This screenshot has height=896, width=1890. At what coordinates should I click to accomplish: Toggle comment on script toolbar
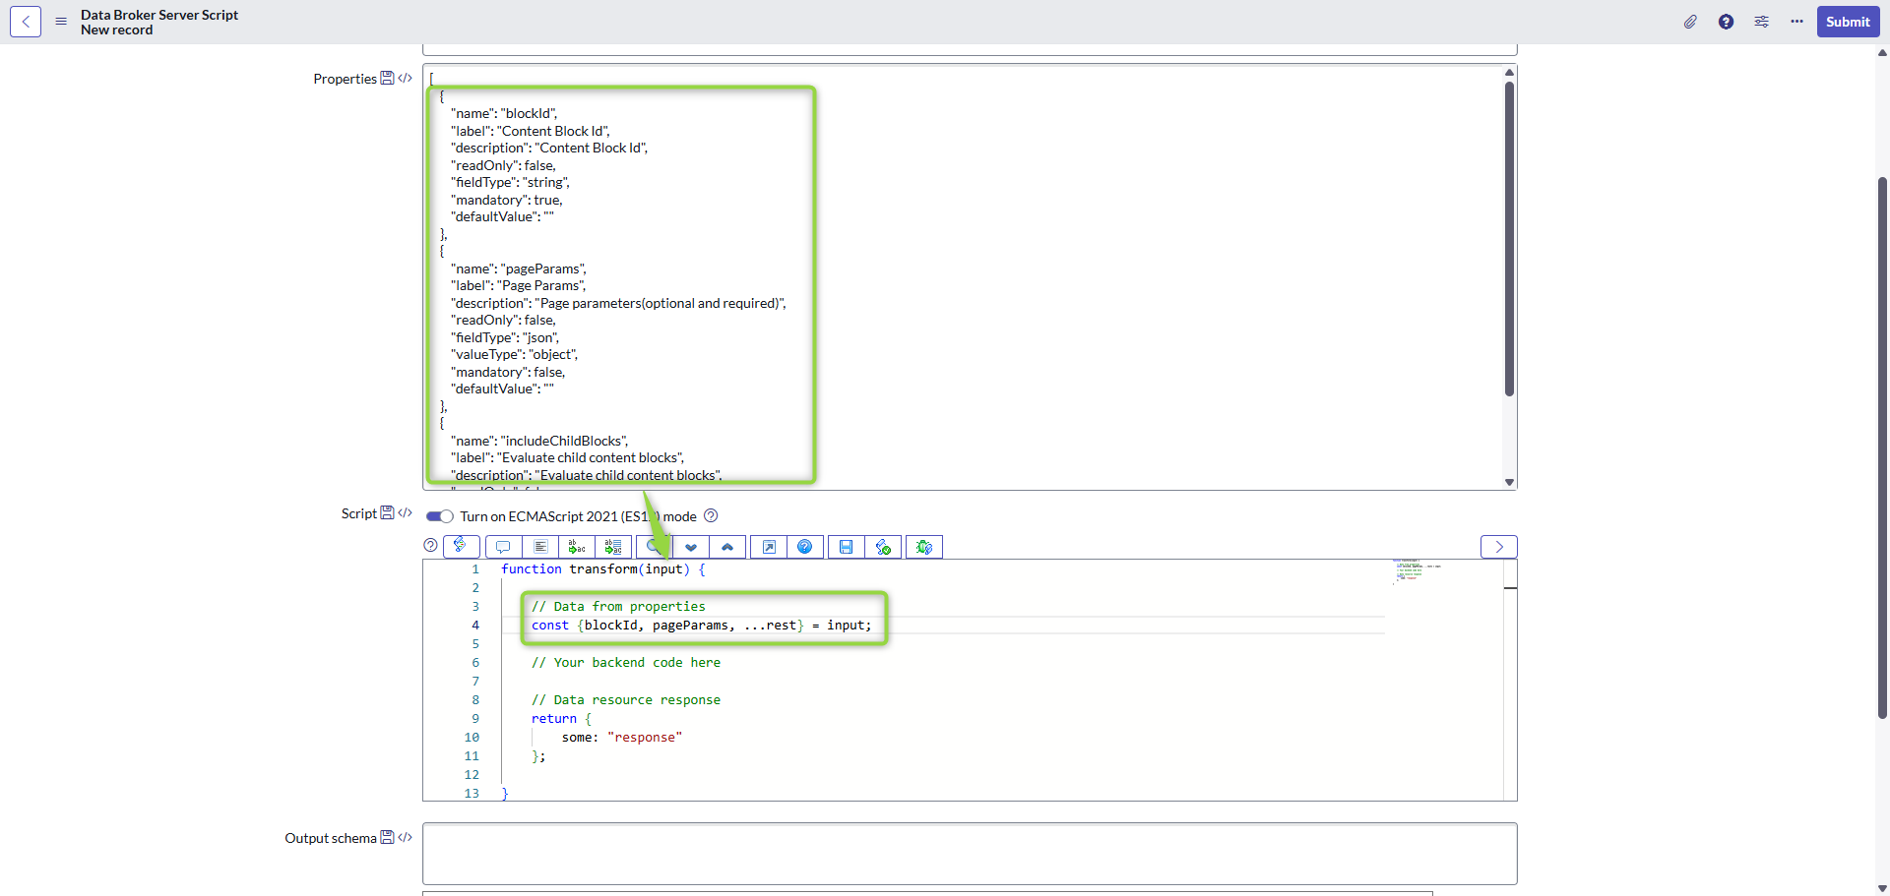tap(503, 547)
